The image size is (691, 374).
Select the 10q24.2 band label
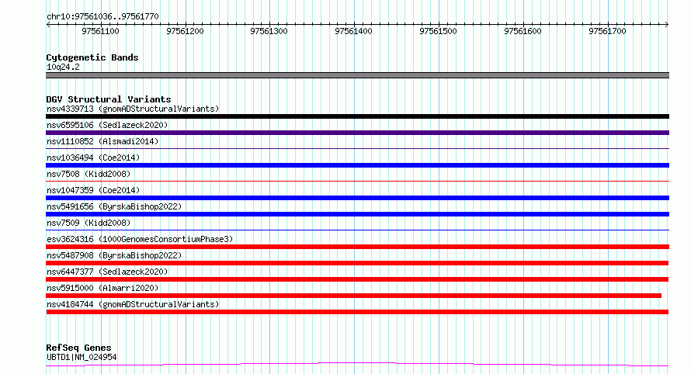pyautogui.click(x=63, y=67)
